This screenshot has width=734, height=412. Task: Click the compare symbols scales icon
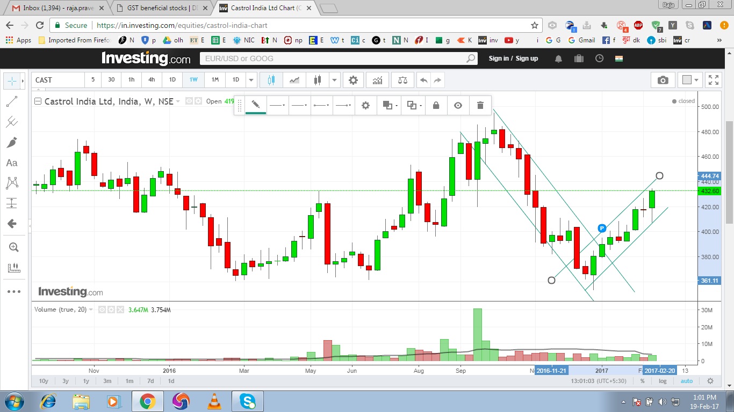coord(402,80)
